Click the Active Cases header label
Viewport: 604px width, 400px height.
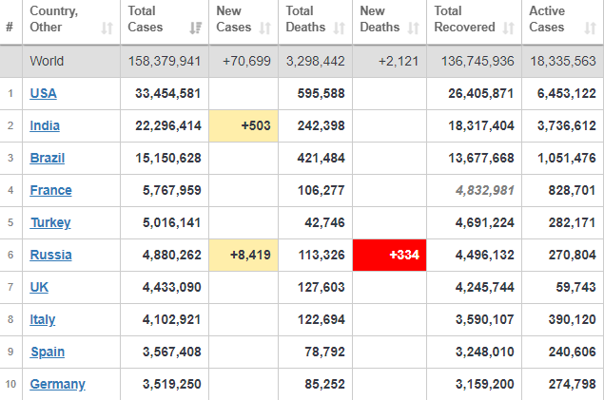(547, 19)
